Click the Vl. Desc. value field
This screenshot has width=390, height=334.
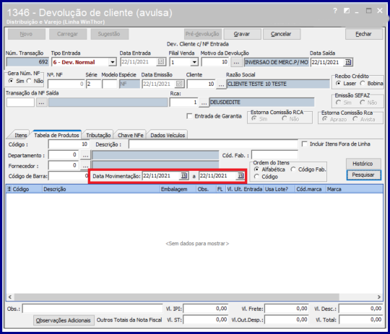point(360,309)
